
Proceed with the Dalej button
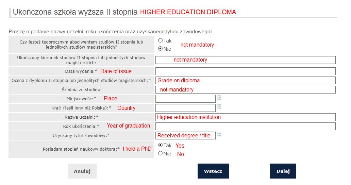[283, 171]
